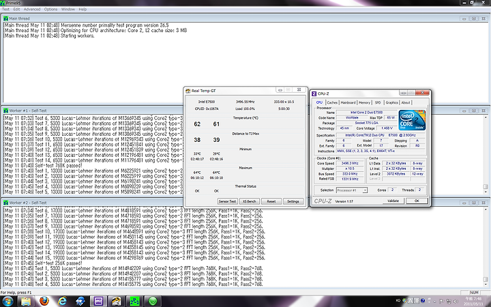Click the Validate button in CPU-Z

[x=393, y=201]
